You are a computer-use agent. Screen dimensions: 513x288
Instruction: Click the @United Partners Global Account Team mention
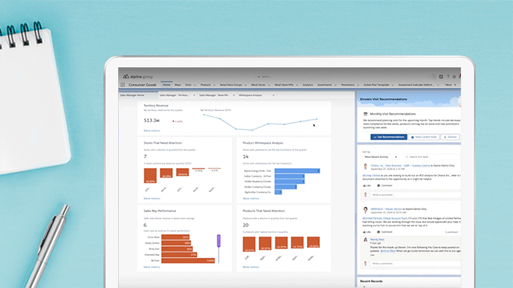click(x=385, y=218)
